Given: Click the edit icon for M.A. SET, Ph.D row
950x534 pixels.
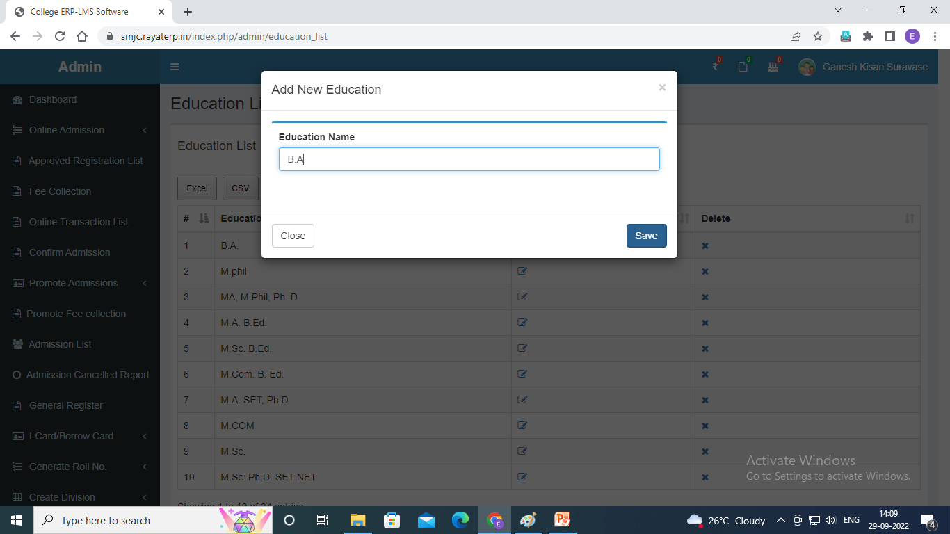Looking at the screenshot, I should [x=522, y=400].
